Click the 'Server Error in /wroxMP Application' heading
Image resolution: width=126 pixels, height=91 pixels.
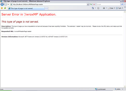(29, 14)
